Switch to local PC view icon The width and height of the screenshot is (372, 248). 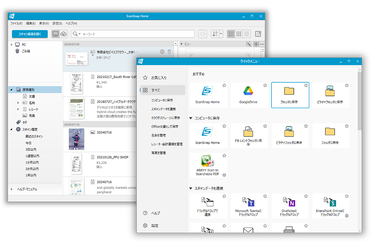[55, 34]
